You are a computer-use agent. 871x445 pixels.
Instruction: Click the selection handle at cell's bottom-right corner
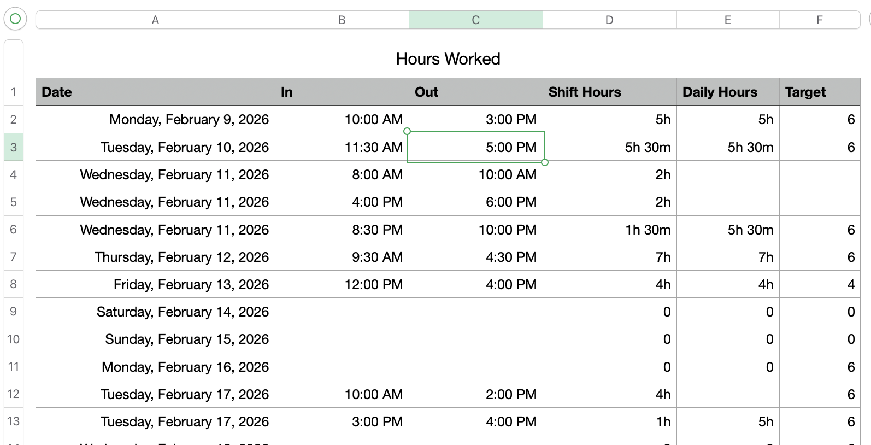point(545,162)
